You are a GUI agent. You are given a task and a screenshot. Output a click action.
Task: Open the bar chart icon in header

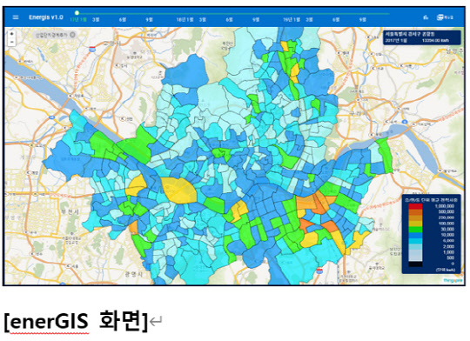426,17
